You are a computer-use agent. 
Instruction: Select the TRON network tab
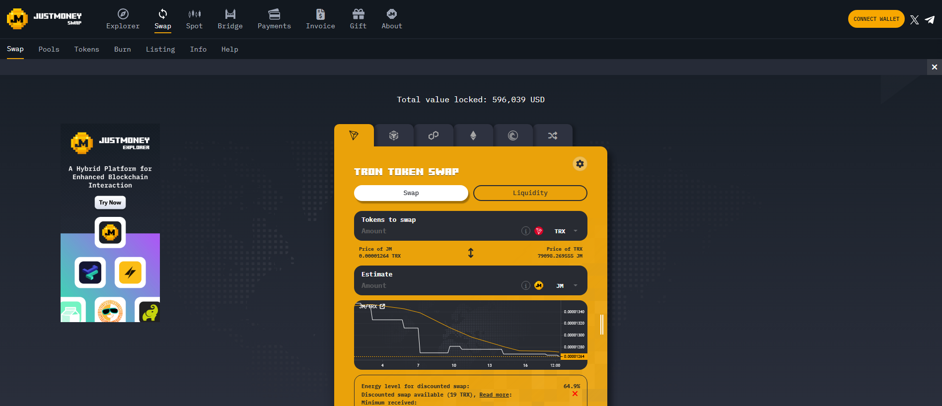354,135
